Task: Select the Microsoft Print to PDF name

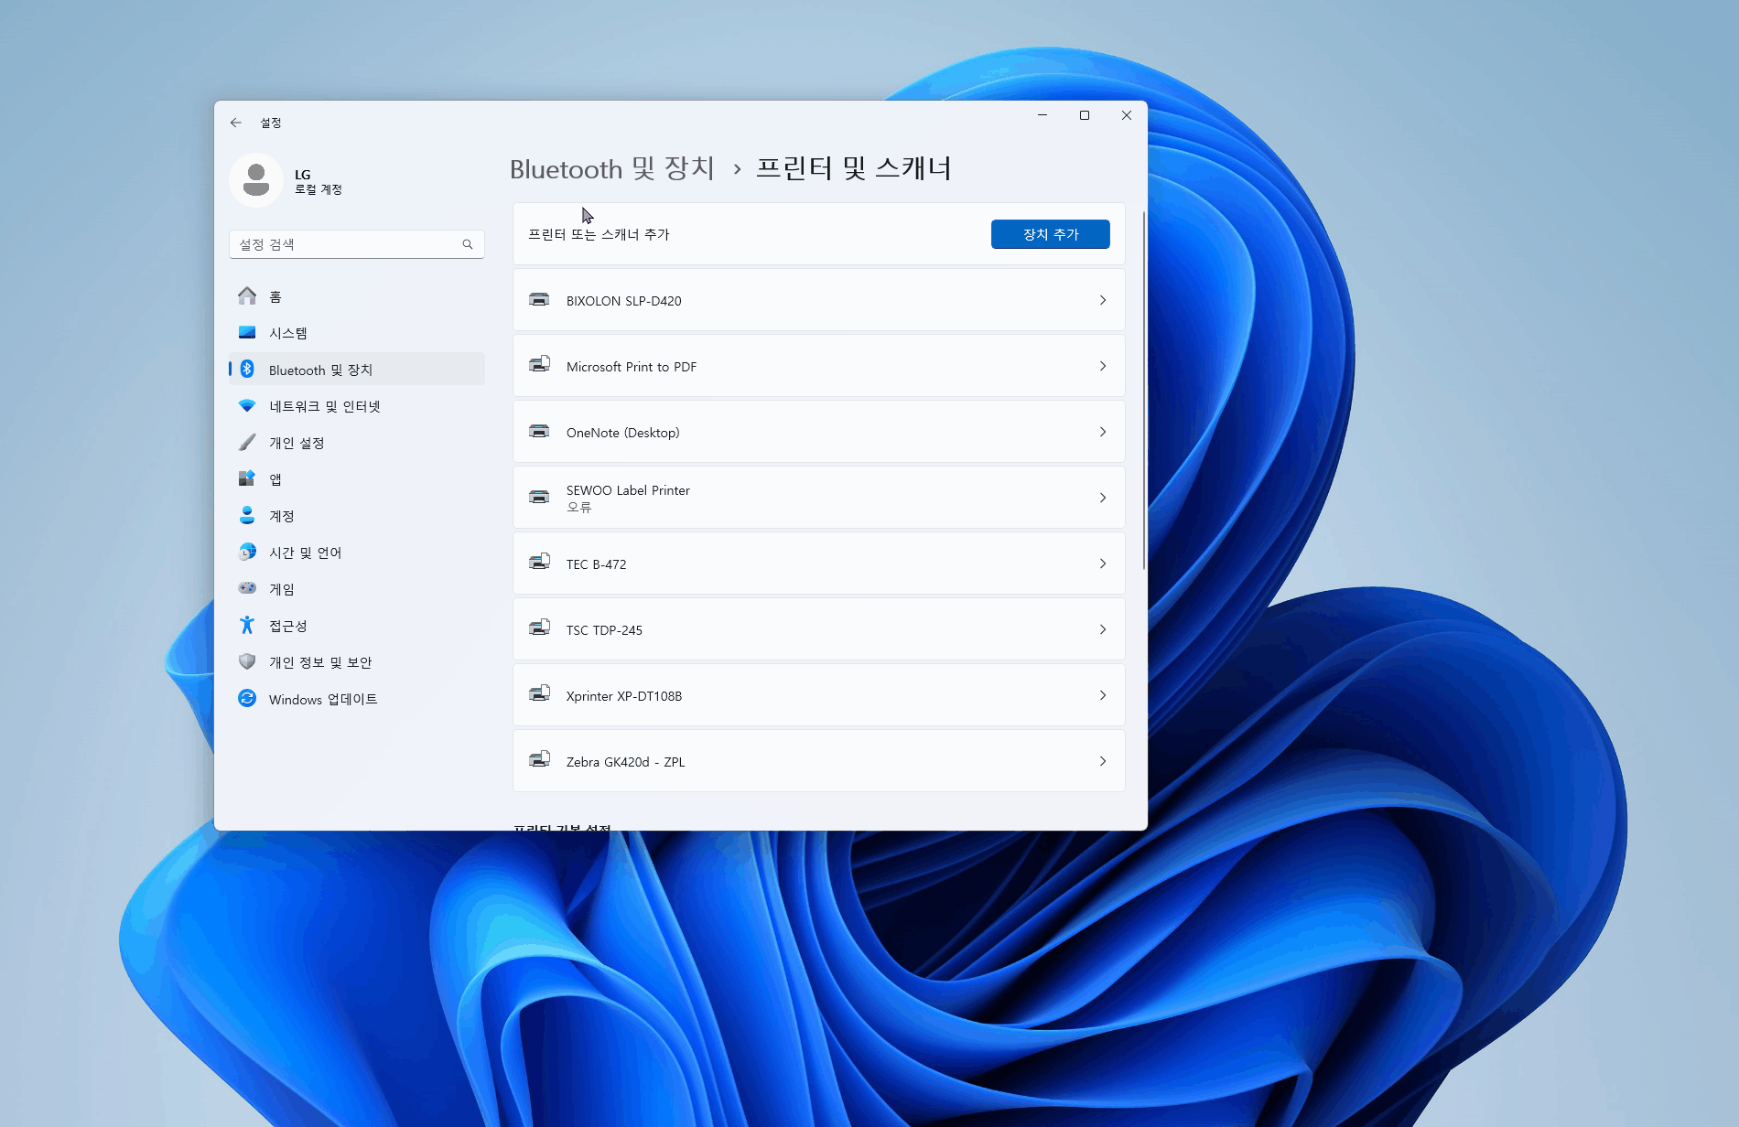Action: pos(632,367)
